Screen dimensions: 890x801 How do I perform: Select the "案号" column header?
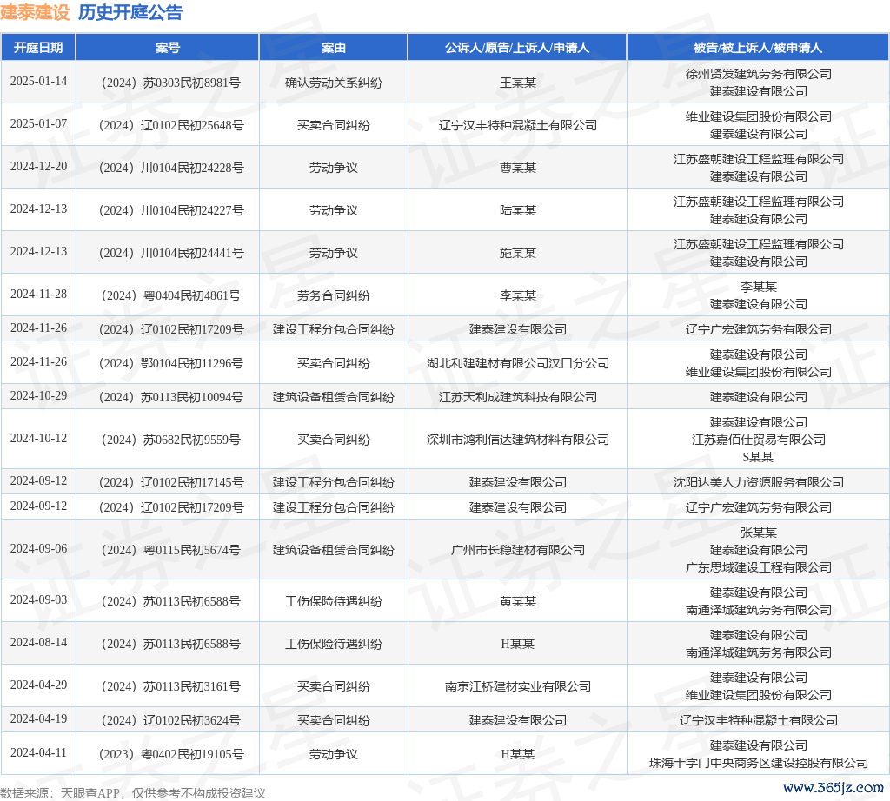point(168,48)
